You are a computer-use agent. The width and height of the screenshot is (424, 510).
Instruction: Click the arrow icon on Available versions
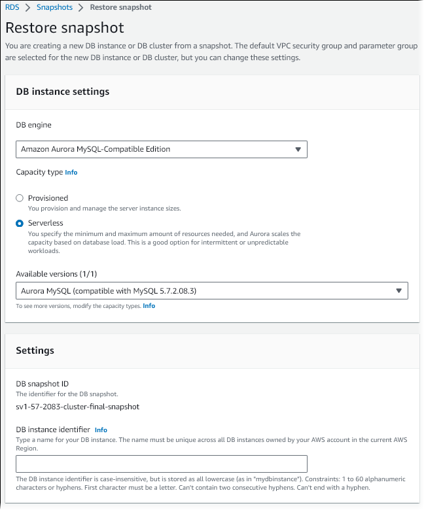(399, 291)
